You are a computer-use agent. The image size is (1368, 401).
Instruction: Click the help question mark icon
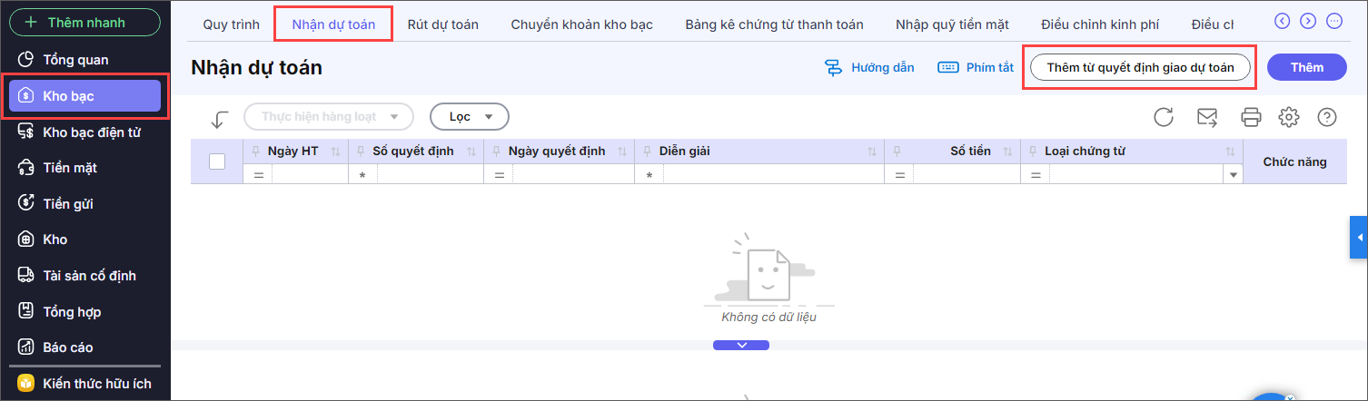click(1327, 117)
